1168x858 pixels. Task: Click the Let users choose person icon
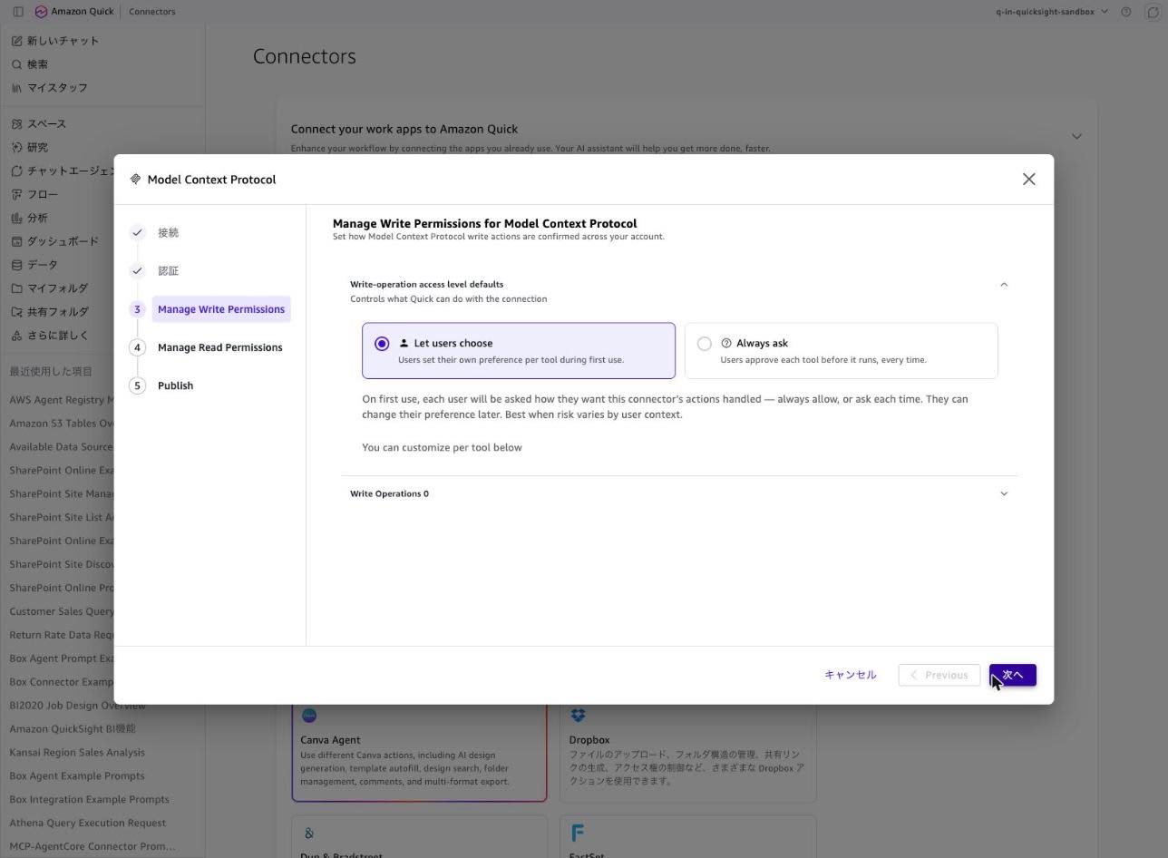pyautogui.click(x=404, y=344)
